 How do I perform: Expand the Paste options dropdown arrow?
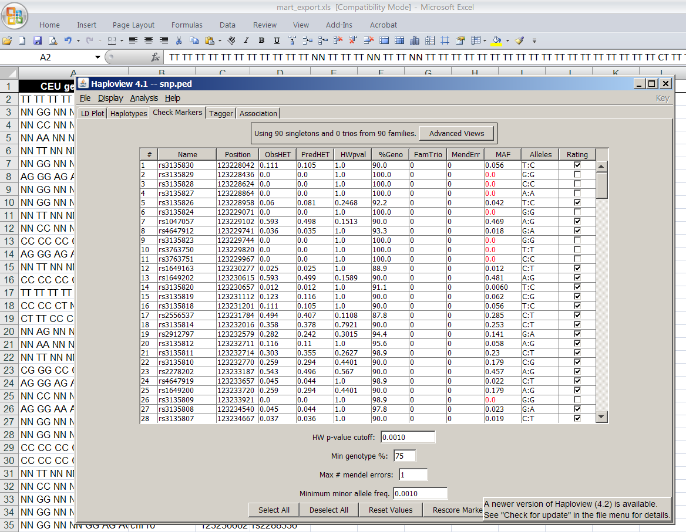pyautogui.click(x=220, y=41)
